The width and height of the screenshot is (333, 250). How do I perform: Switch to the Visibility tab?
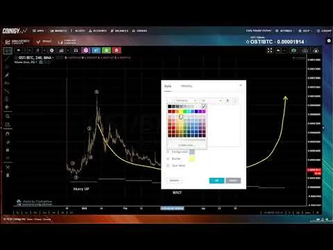(x=187, y=86)
